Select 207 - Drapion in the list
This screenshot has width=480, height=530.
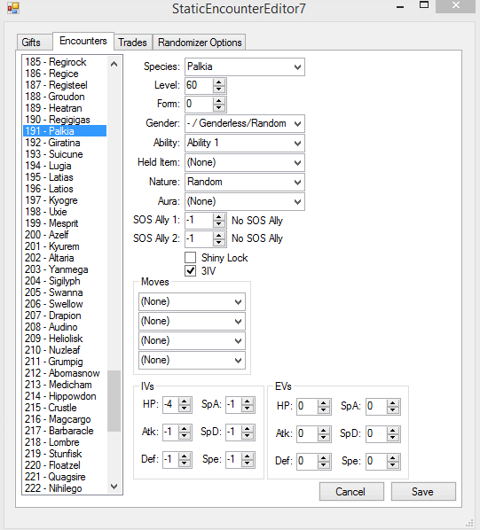point(65,316)
